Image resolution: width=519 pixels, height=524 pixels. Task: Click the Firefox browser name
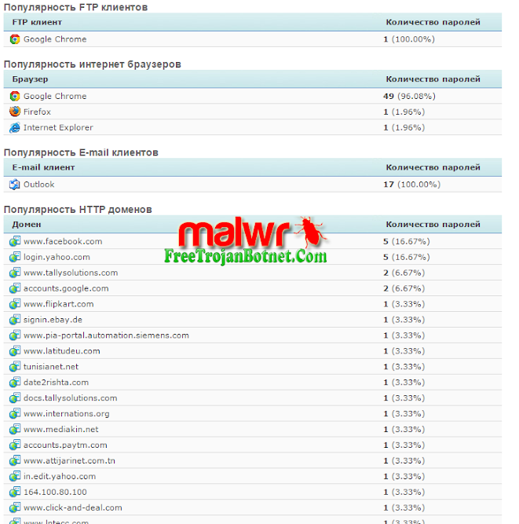click(37, 112)
